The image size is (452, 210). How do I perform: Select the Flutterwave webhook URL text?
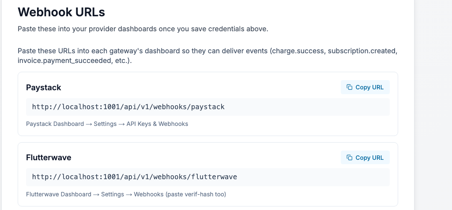134,177
